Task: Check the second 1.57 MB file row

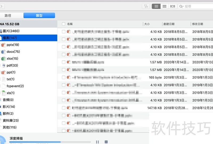Action: coord(64,70)
